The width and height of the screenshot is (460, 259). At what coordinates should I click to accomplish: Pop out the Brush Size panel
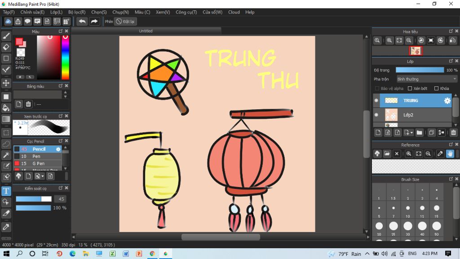tap(451, 179)
